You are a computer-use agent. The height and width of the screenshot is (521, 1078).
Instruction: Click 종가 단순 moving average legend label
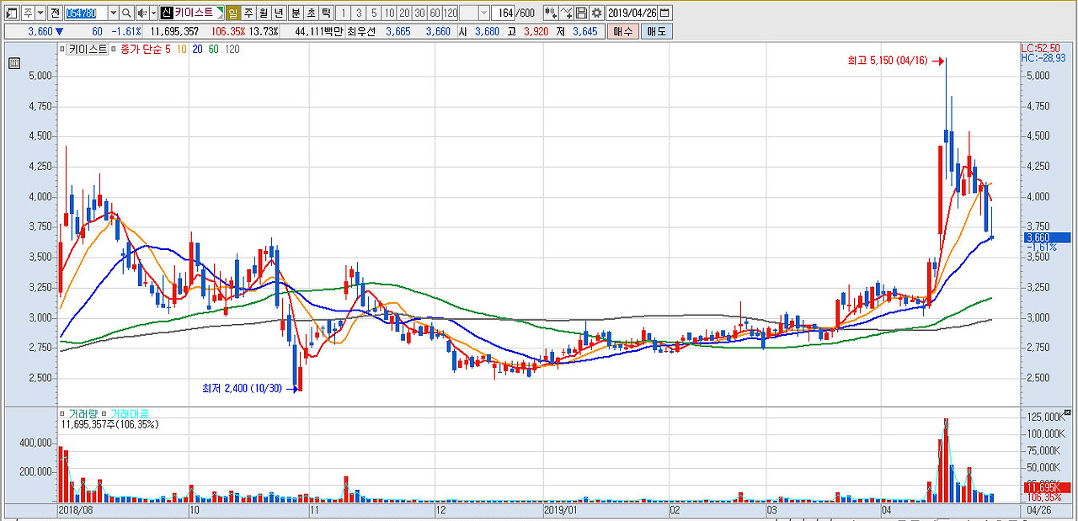[x=141, y=50]
